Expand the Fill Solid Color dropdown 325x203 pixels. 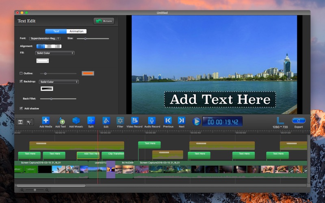55,53
